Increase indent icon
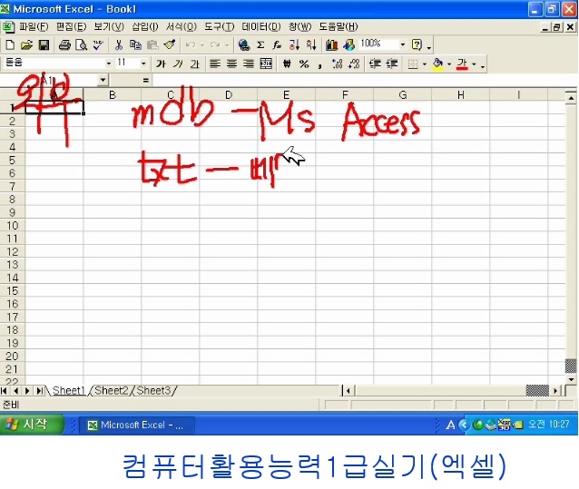This screenshot has width=579, height=489. coord(392,64)
